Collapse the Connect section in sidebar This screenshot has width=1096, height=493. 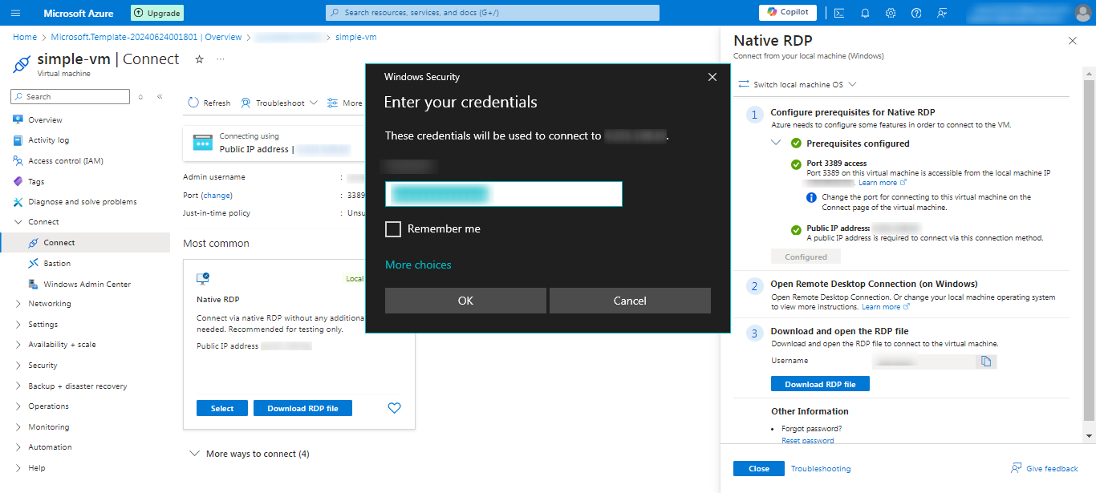tap(18, 222)
